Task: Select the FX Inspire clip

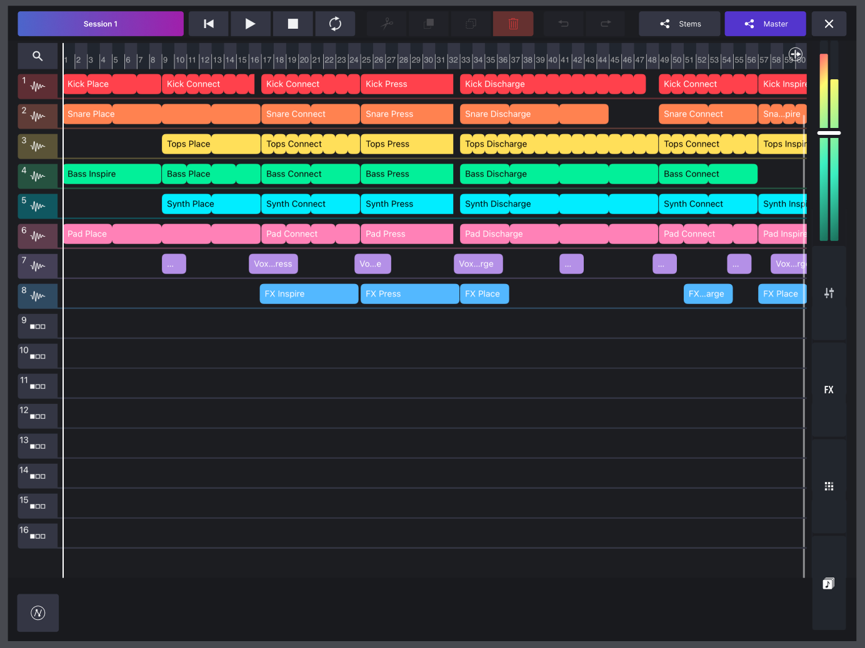Action: coord(309,294)
